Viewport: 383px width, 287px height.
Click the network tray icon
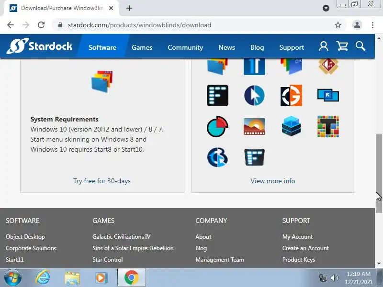(x=323, y=278)
